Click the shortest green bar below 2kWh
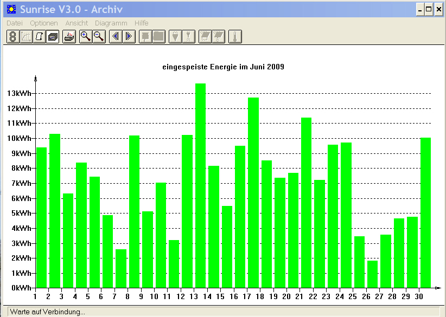 (x=373, y=274)
